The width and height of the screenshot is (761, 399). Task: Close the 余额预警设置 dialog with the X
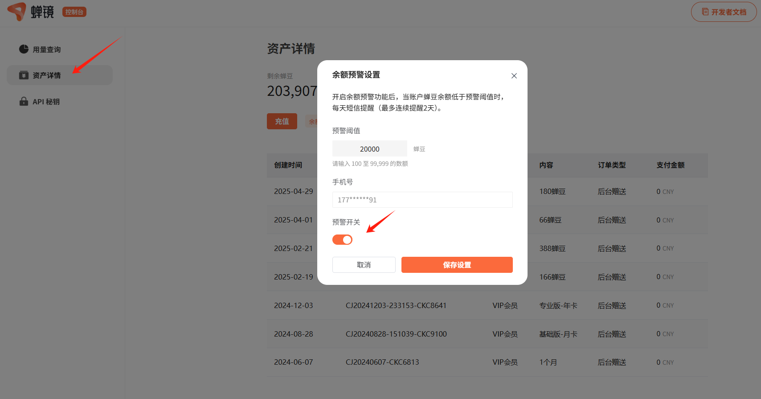pyautogui.click(x=514, y=76)
